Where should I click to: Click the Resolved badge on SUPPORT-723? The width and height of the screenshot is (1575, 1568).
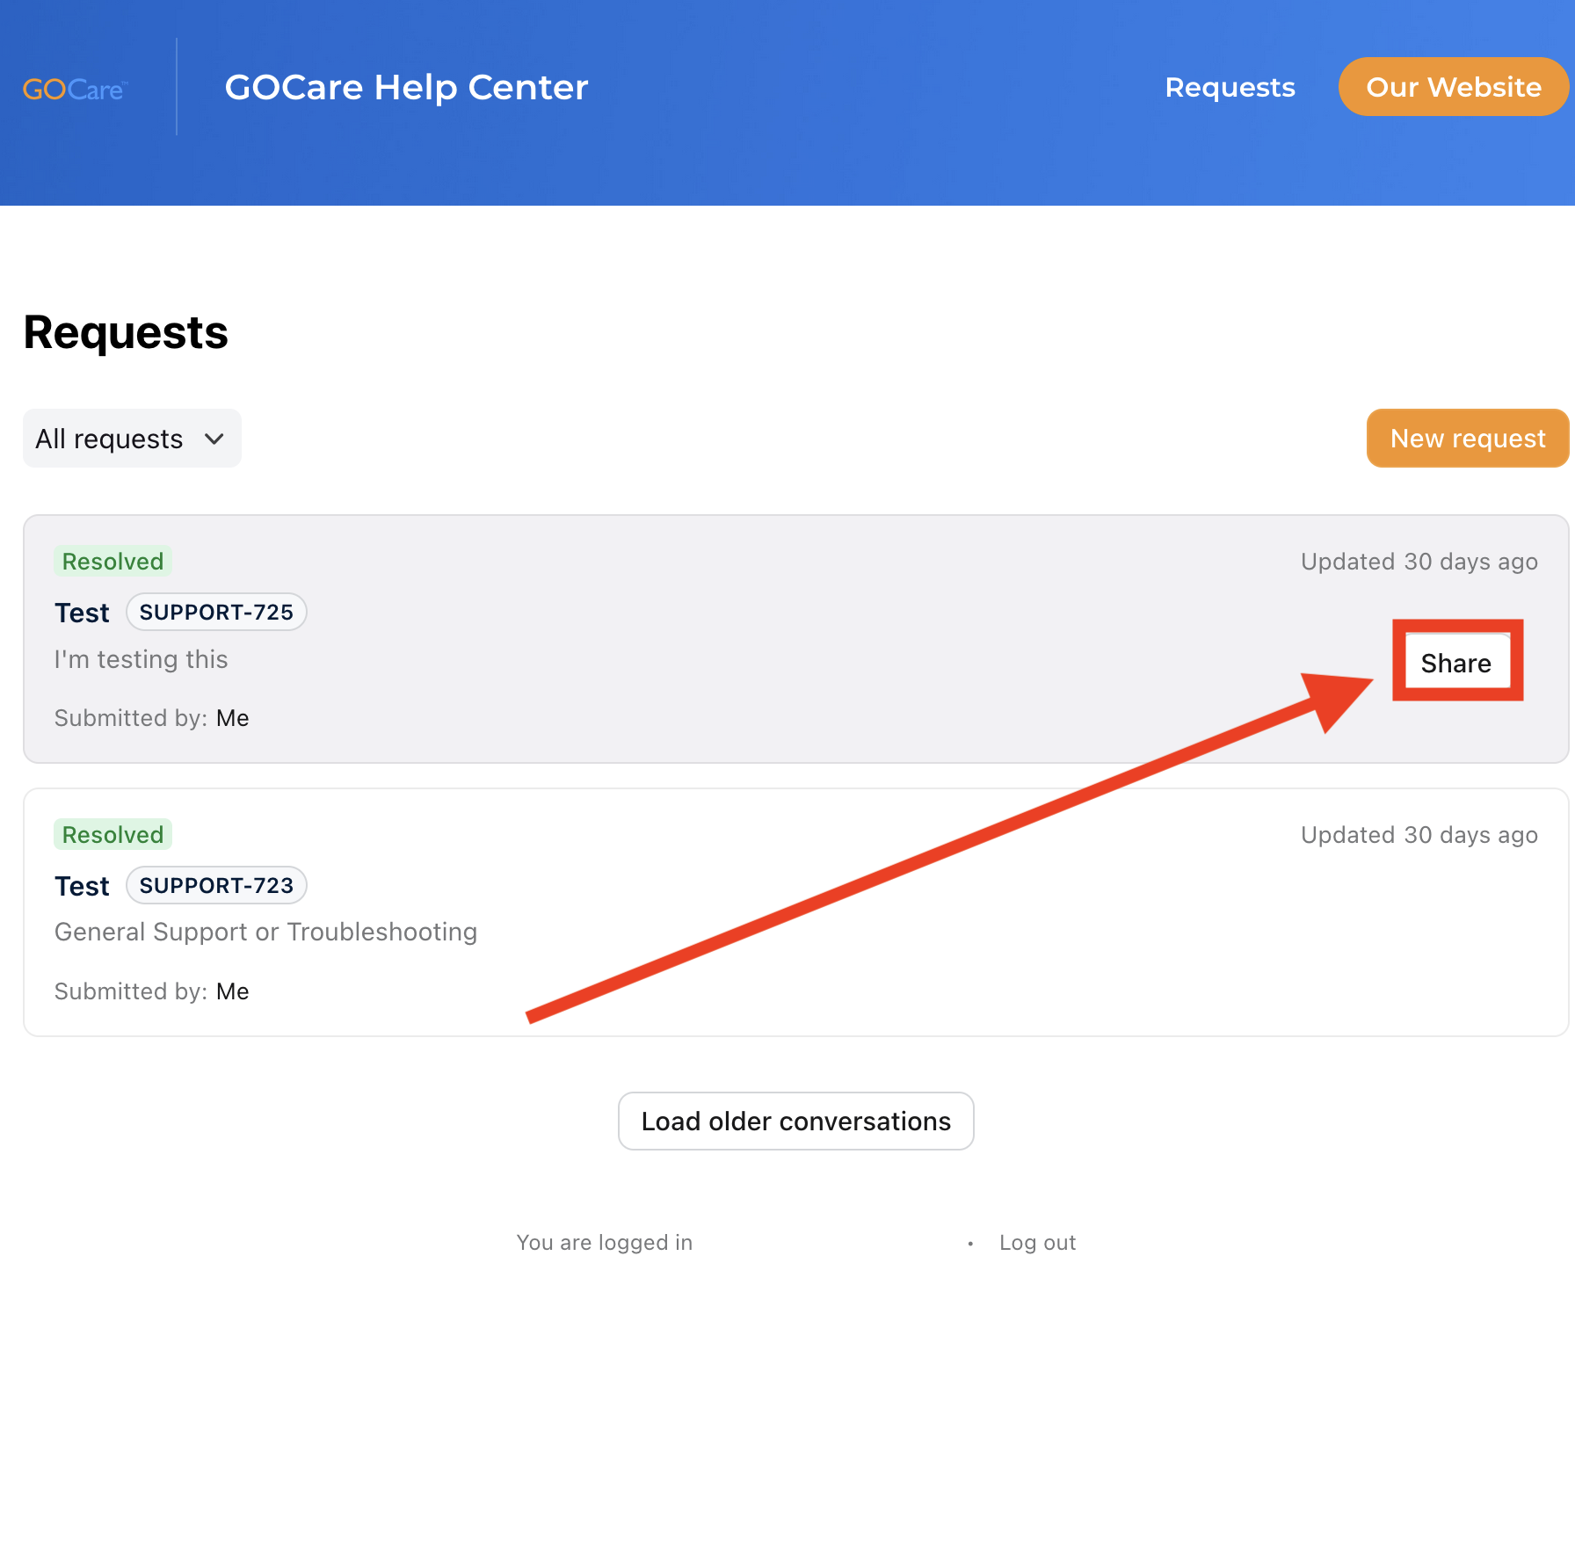coord(112,835)
